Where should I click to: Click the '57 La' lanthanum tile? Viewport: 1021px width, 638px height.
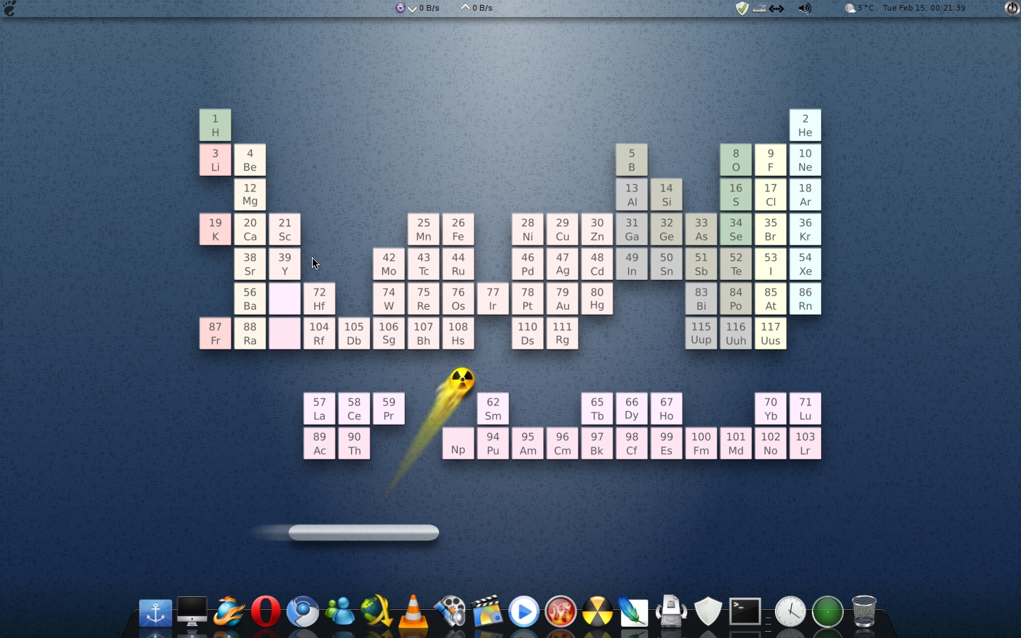coord(320,409)
